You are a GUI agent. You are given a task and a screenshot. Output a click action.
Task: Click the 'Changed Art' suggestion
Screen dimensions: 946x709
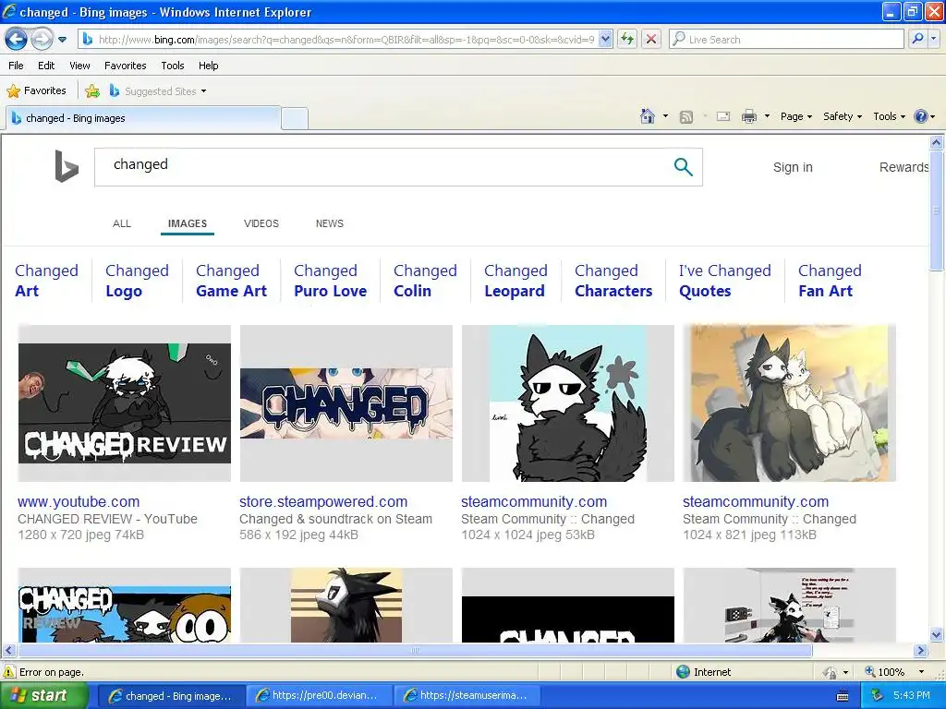[x=46, y=281]
